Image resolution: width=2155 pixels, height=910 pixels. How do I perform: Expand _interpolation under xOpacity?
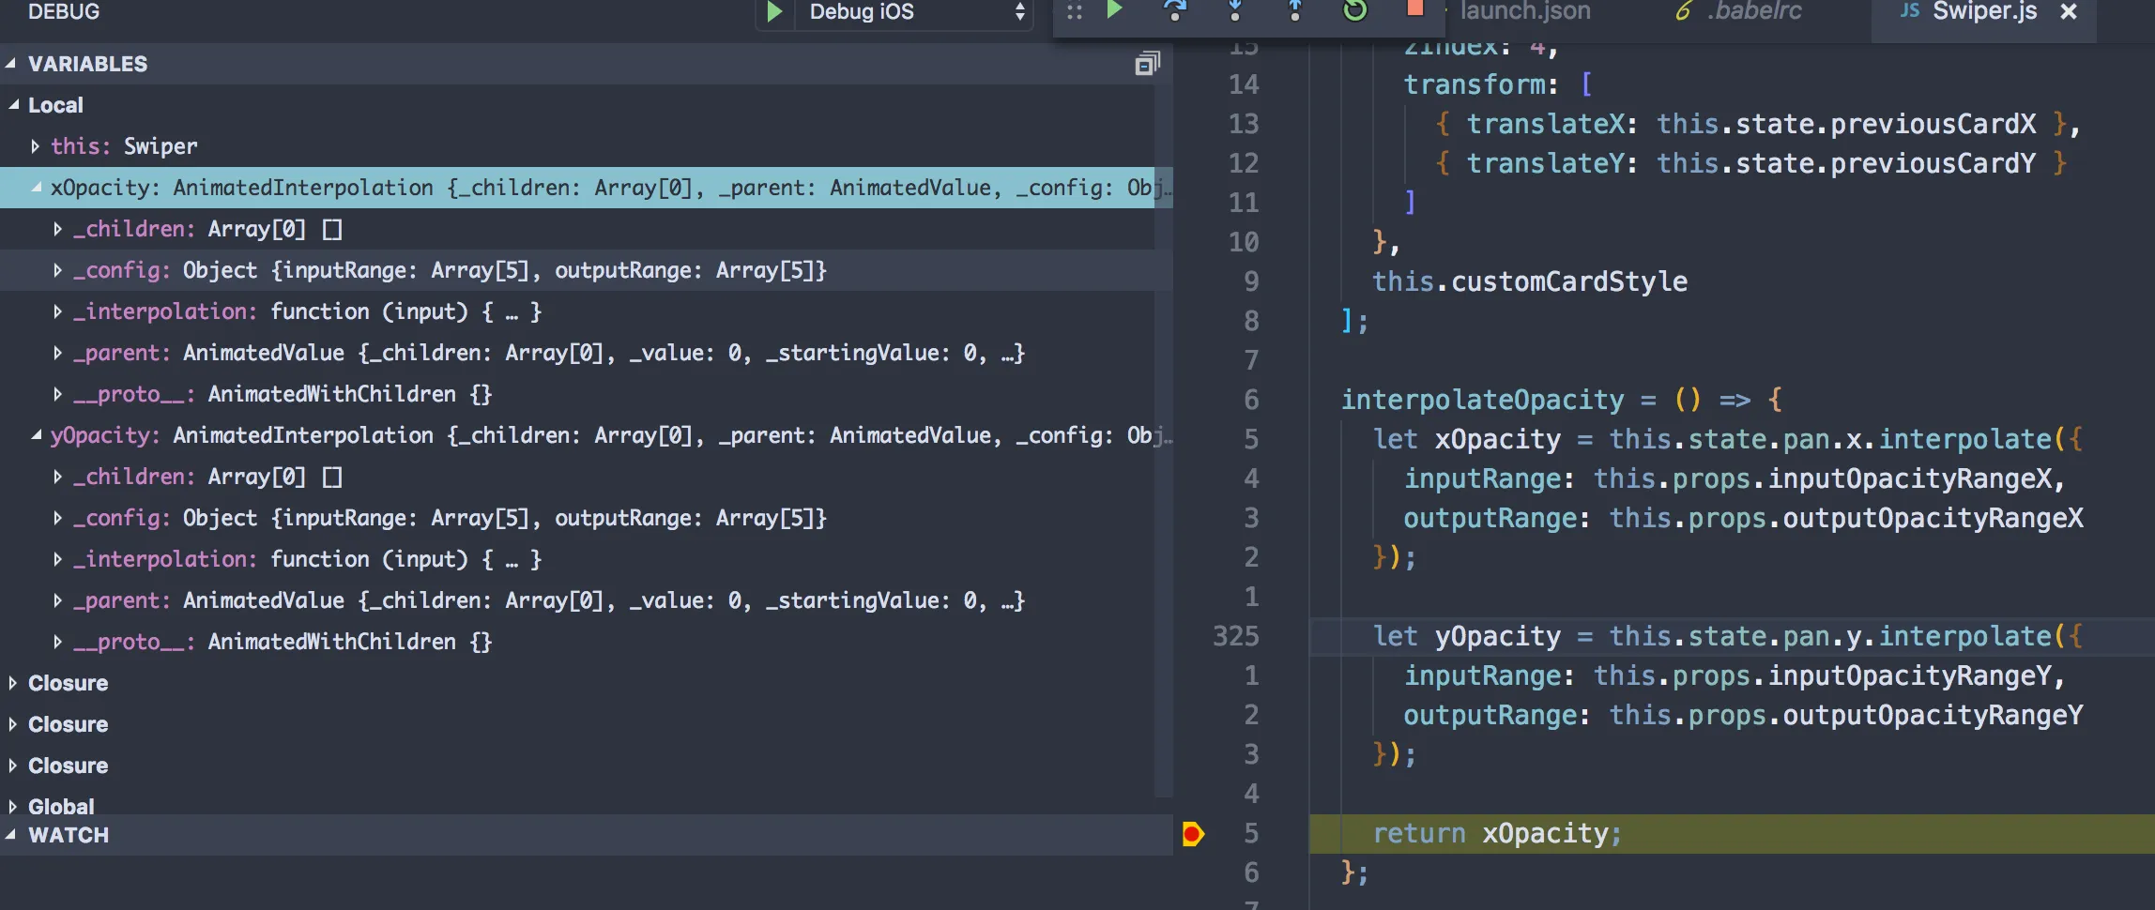58,311
